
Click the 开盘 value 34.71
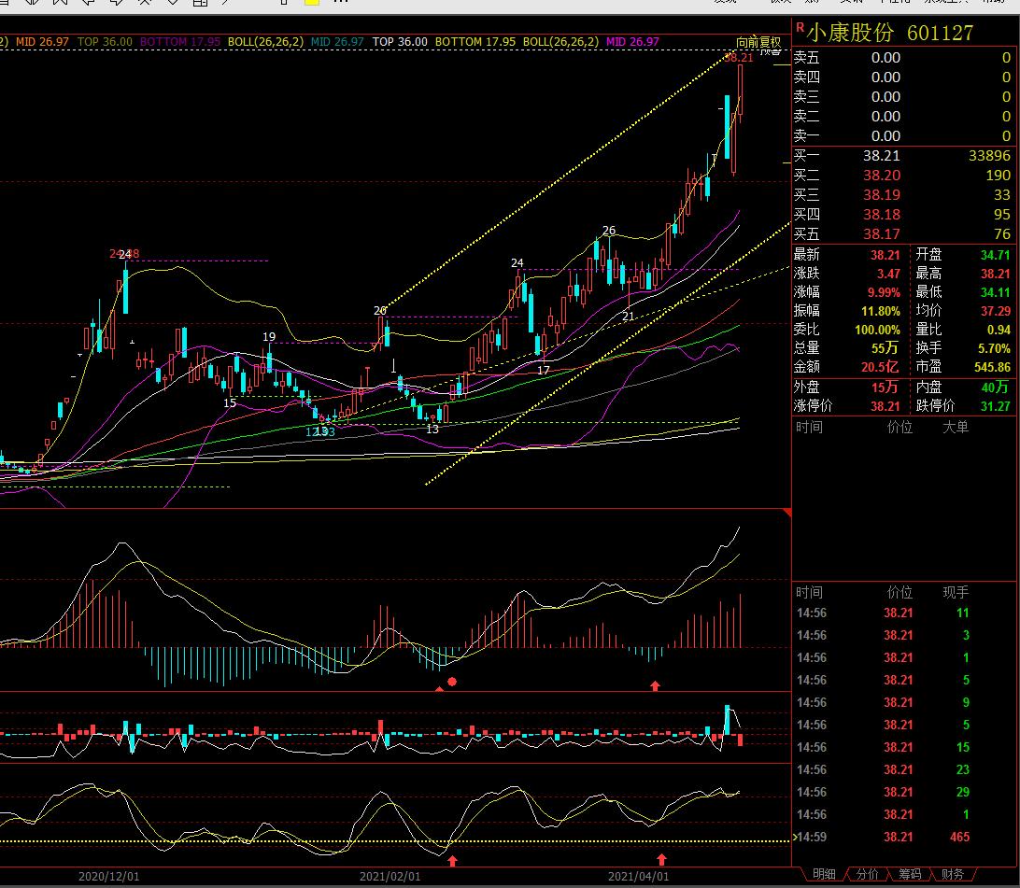[x=996, y=255]
